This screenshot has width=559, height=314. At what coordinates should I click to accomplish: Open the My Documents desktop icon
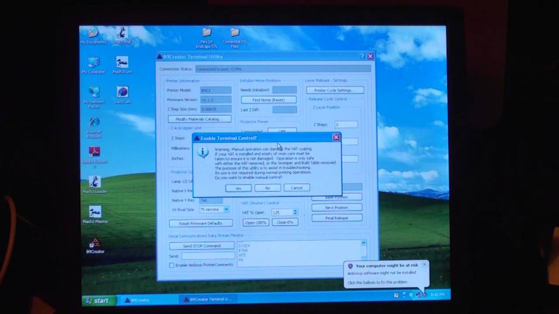coord(93,36)
